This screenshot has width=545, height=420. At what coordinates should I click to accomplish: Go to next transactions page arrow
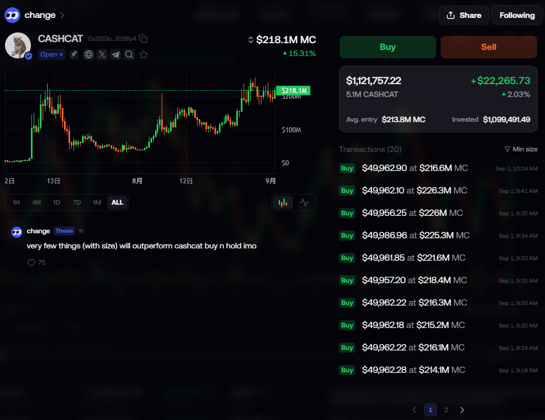click(462, 410)
